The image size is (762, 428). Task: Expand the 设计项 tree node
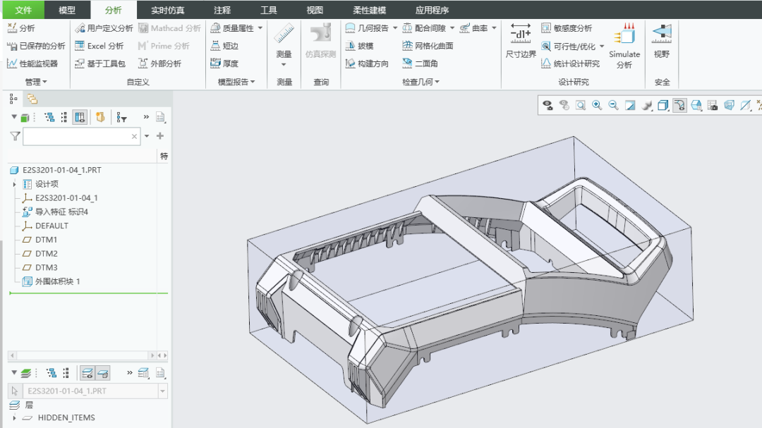click(14, 184)
